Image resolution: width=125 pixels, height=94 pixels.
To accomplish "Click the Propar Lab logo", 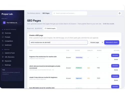I will (7, 14).
